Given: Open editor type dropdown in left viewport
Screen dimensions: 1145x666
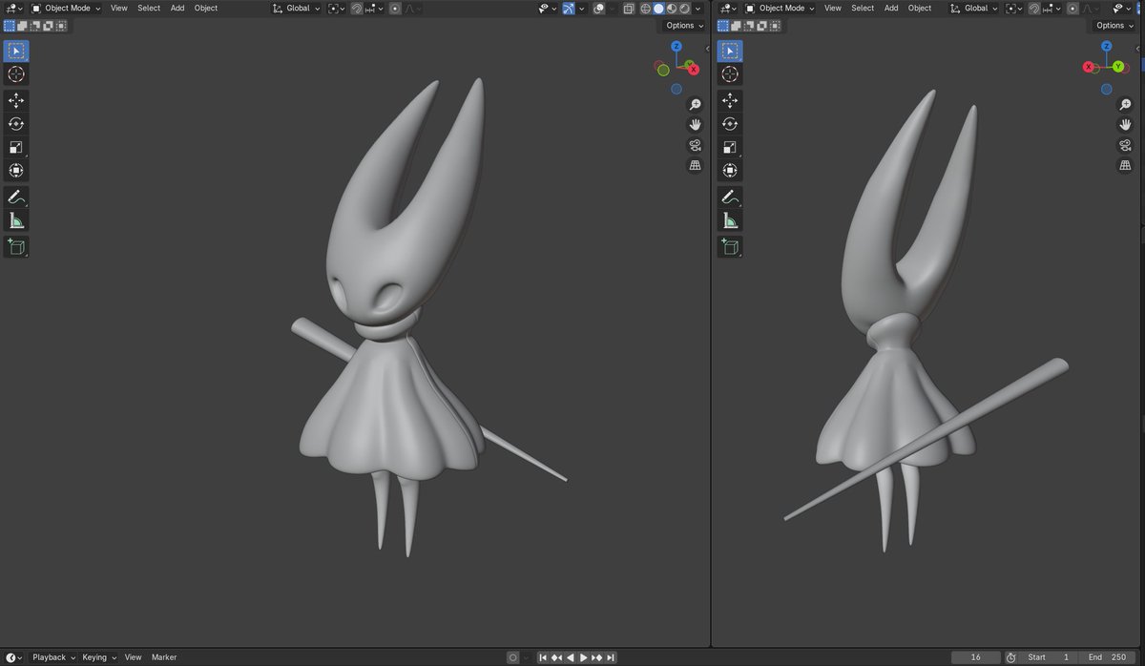Looking at the screenshot, I should click(x=13, y=8).
